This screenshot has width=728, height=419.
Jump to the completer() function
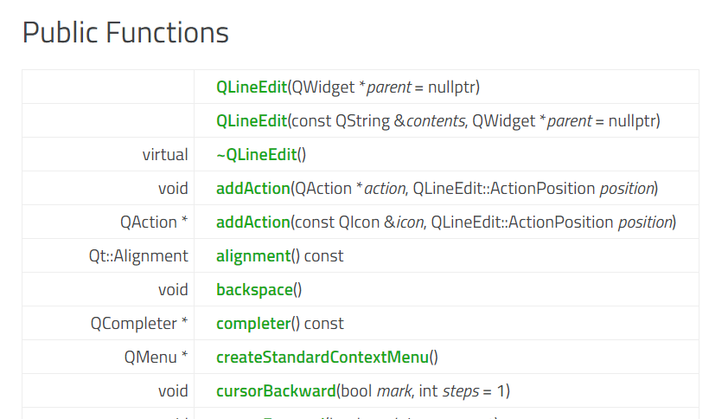tap(252, 324)
